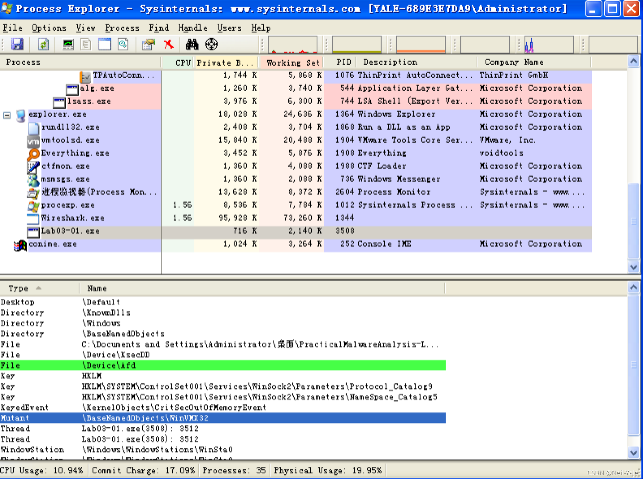Screen dimensions: 643x479
Task: Click the Refresh Now toolbar icon
Action: (43, 44)
